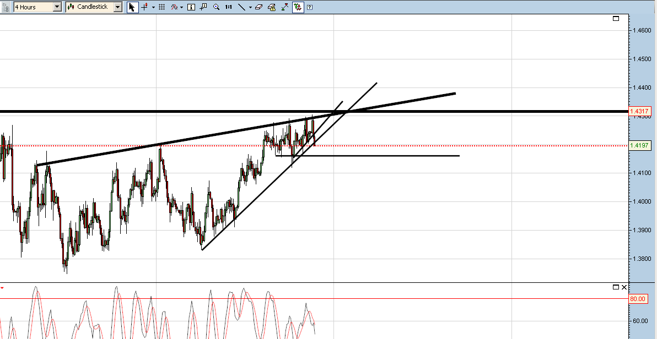Click the 1.3900 price axis label
This screenshot has width=657, height=339.
click(642, 230)
